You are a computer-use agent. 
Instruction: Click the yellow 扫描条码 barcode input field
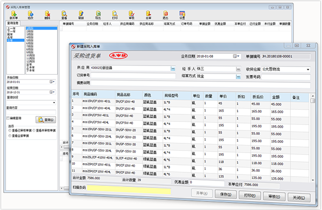[129, 190]
